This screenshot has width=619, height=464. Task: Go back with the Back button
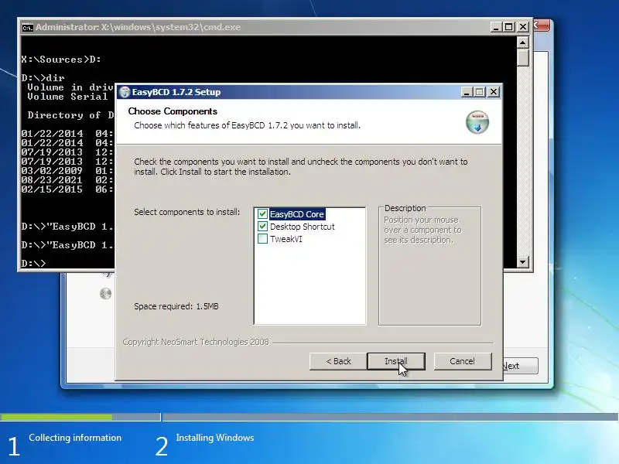point(338,361)
